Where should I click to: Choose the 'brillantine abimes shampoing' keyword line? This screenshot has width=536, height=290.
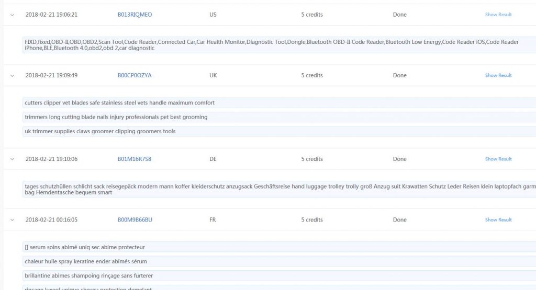pos(89,275)
